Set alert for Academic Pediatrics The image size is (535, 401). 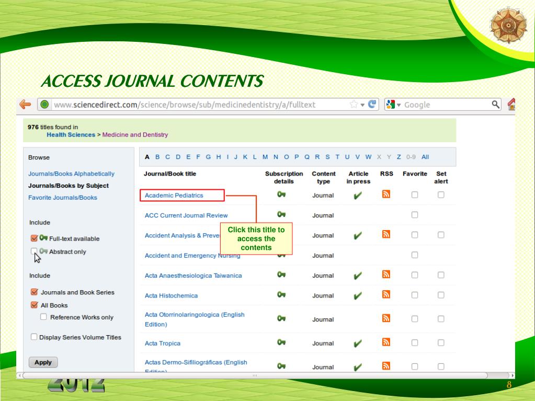(441, 194)
